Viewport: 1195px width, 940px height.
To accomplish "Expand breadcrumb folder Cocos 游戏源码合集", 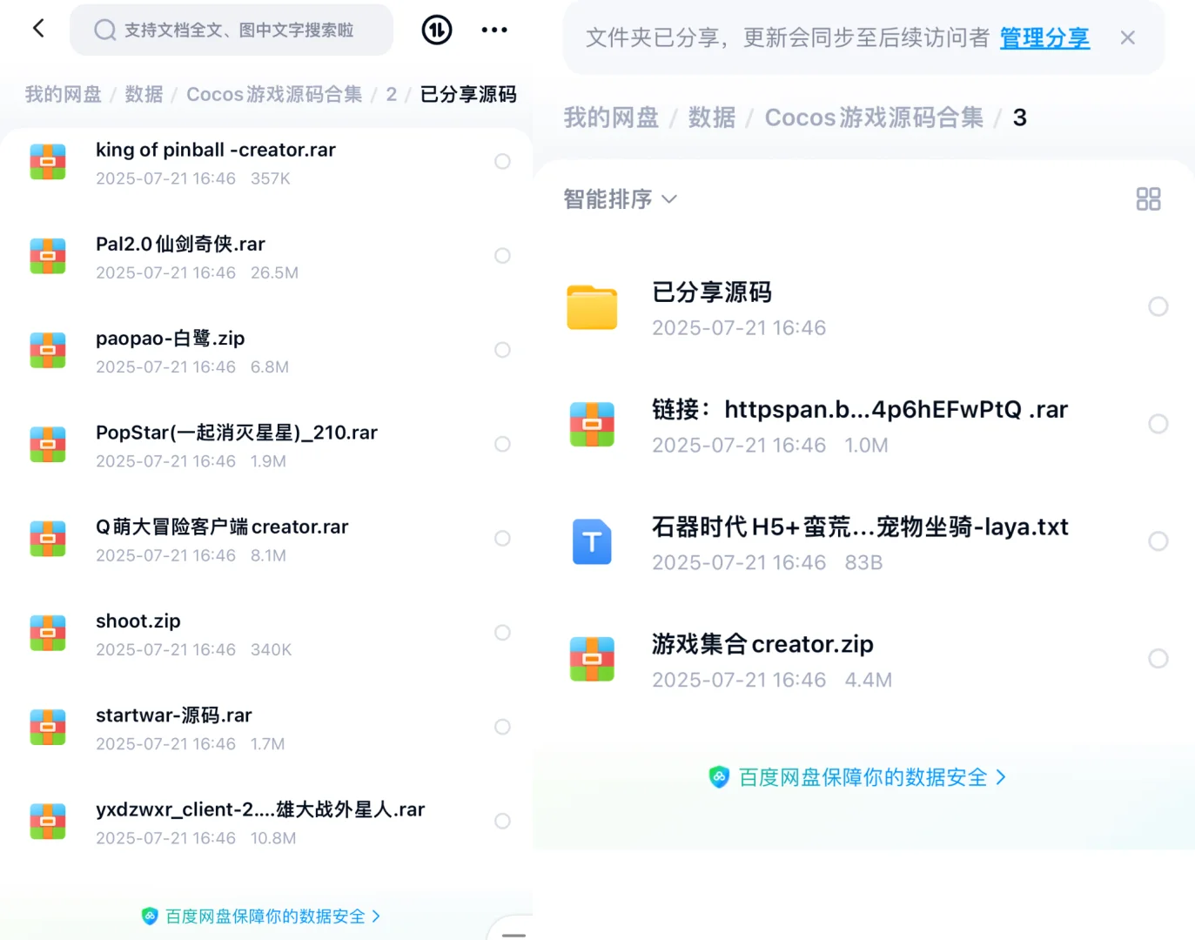I will click(273, 94).
